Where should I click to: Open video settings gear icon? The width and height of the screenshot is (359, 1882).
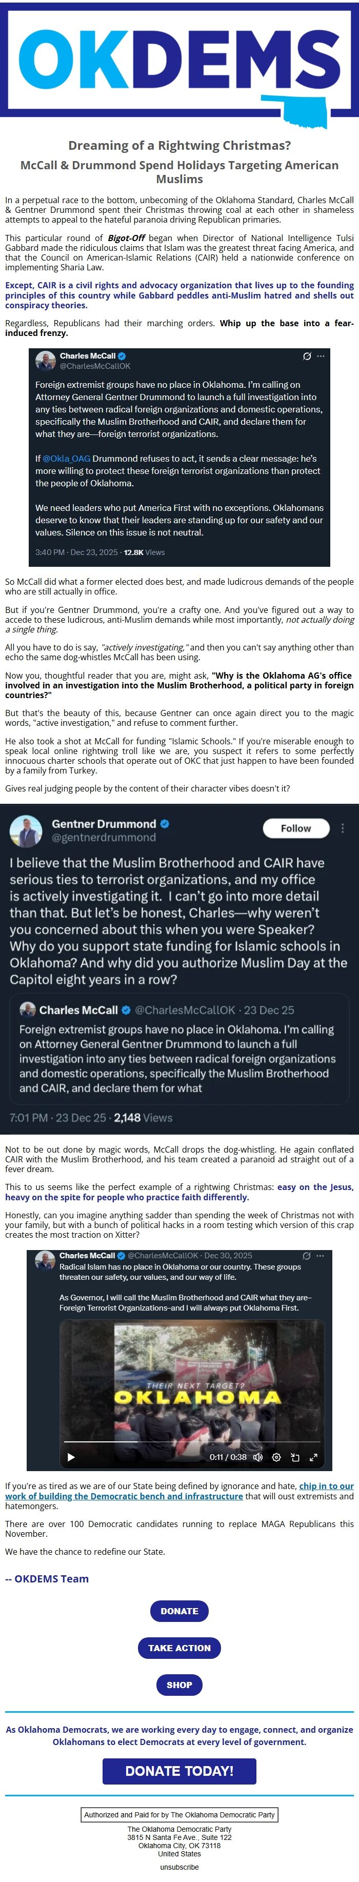[x=276, y=1457]
